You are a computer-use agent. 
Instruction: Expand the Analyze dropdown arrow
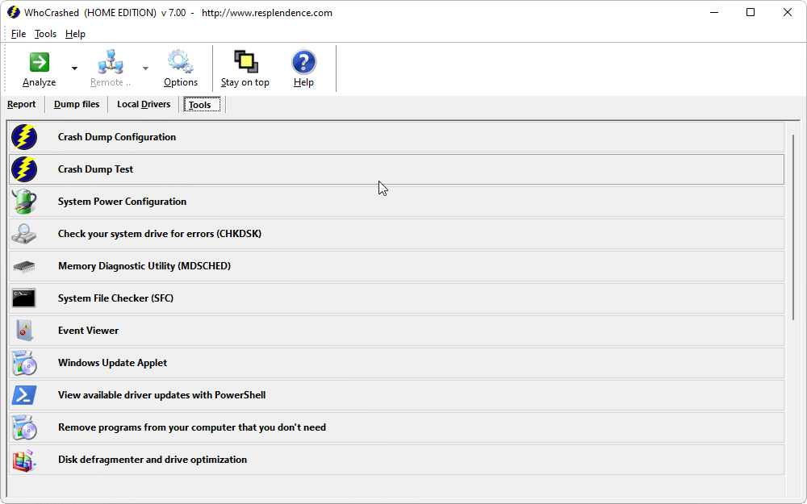click(74, 69)
